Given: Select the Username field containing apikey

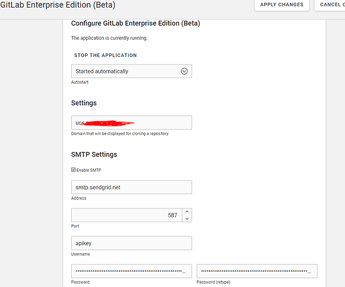Looking at the screenshot, I should [131, 243].
